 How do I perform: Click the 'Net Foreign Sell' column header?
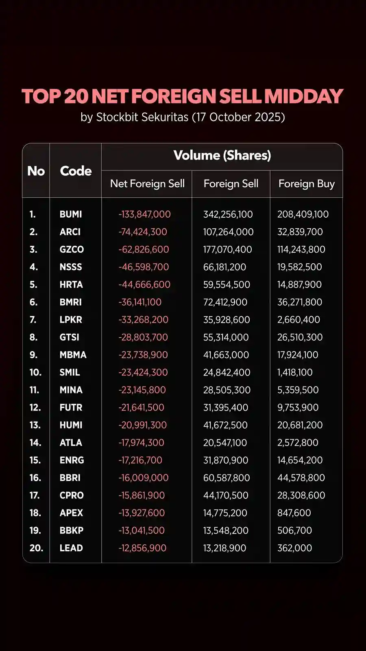[147, 184]
